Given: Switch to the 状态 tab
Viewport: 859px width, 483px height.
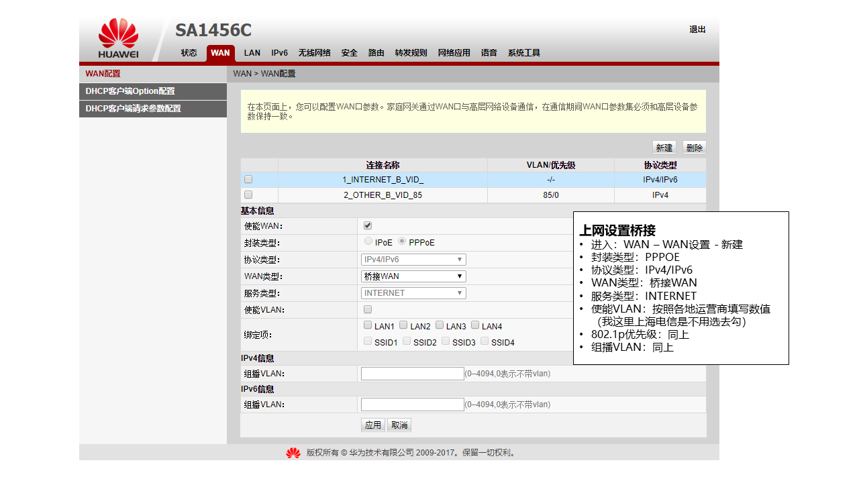Looking at the screenshot, I should point(189,53).
